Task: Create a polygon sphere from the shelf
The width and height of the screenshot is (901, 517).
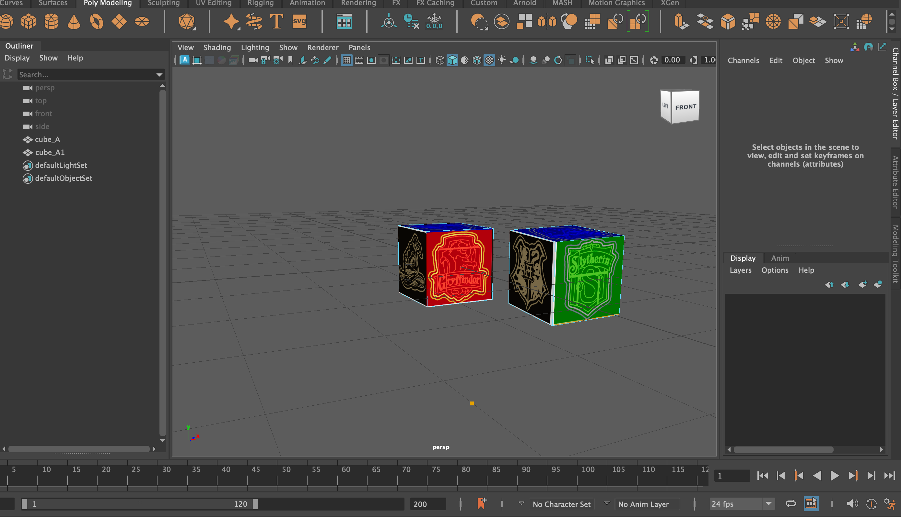Action: point(6,22)
